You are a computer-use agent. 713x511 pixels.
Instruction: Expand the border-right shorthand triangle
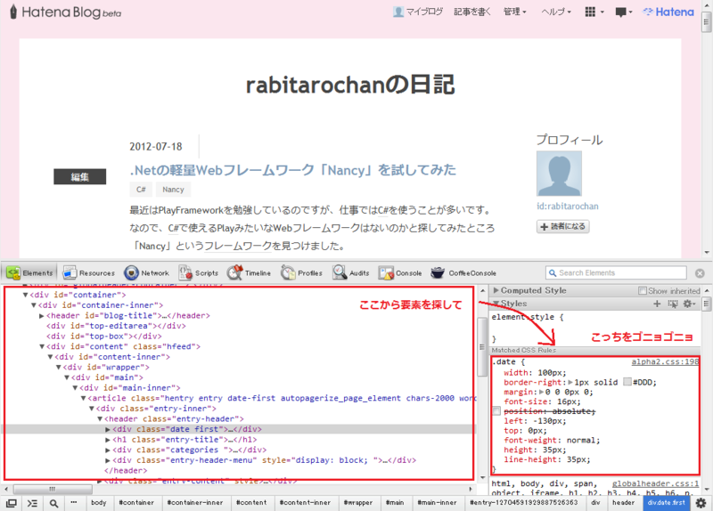click(570, 383)
